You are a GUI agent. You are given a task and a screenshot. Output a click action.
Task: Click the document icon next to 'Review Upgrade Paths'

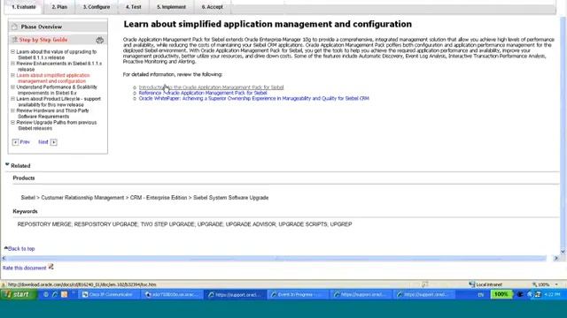coord(13,123)
